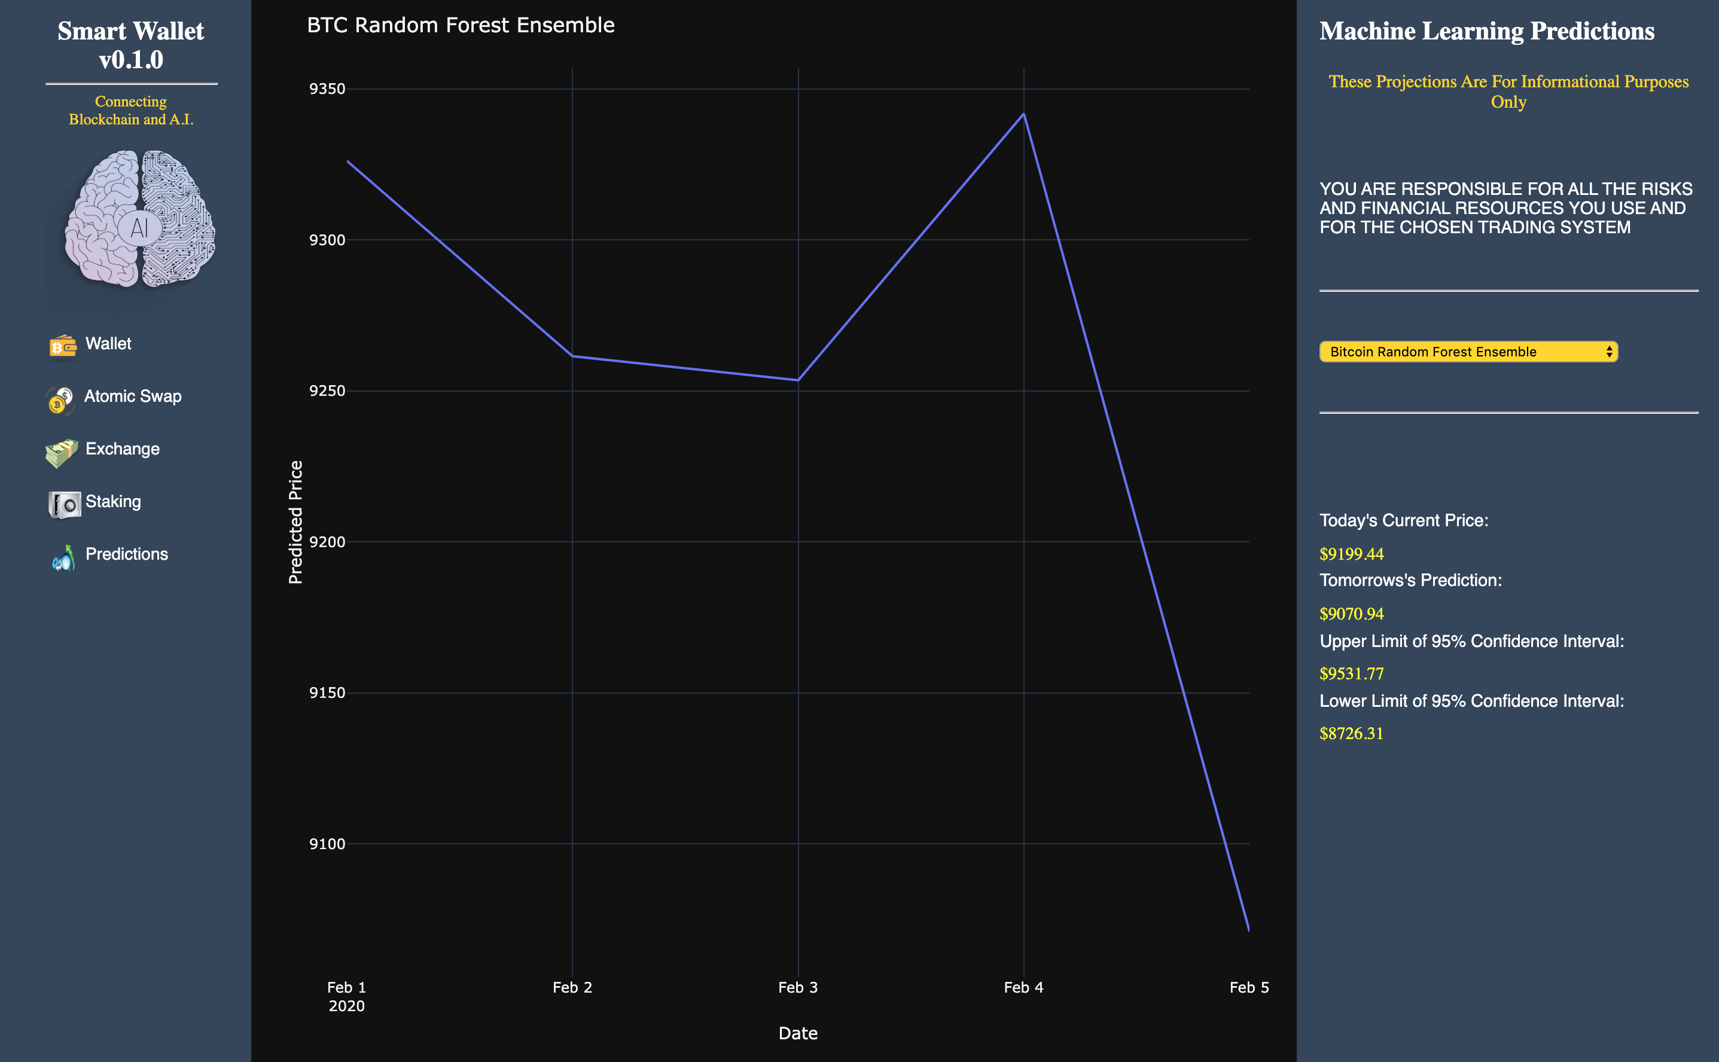Click the risk responsibility warning text

click(1505, 208)
